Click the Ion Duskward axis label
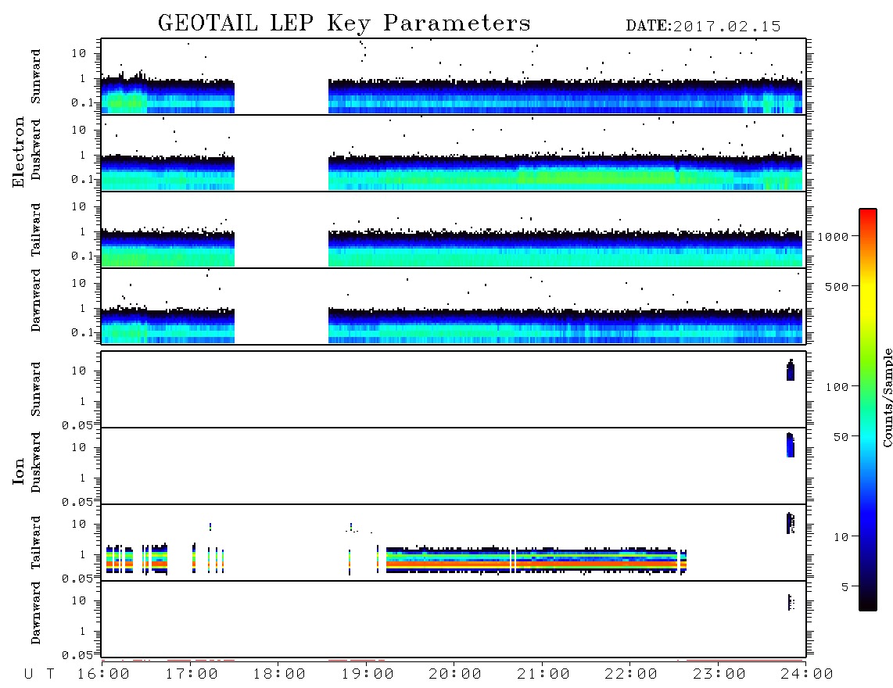Image resolution: width=893 pixels, height=688 pixels. pos(36,462)
